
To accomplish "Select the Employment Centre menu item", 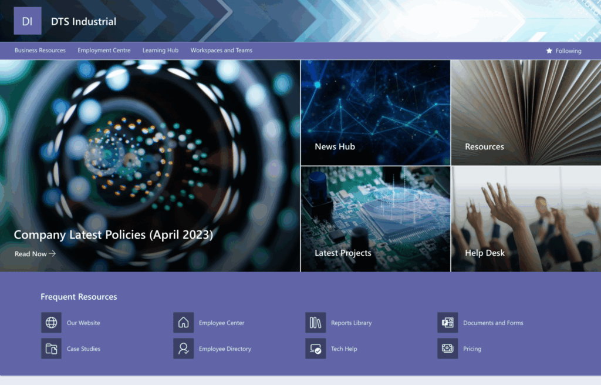I will [104, 51].
